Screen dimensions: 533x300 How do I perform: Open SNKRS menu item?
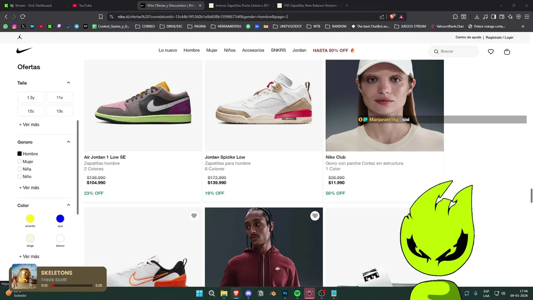[278, 50]
